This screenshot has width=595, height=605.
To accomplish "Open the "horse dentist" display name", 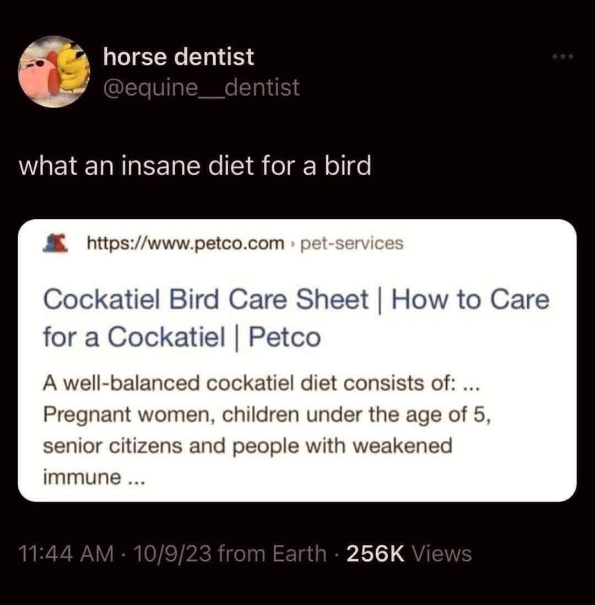I will (178, 57).
